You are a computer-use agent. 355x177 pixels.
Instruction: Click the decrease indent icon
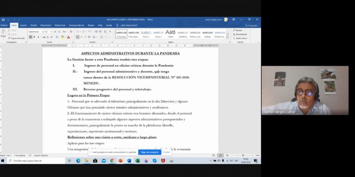coord(96,32)
